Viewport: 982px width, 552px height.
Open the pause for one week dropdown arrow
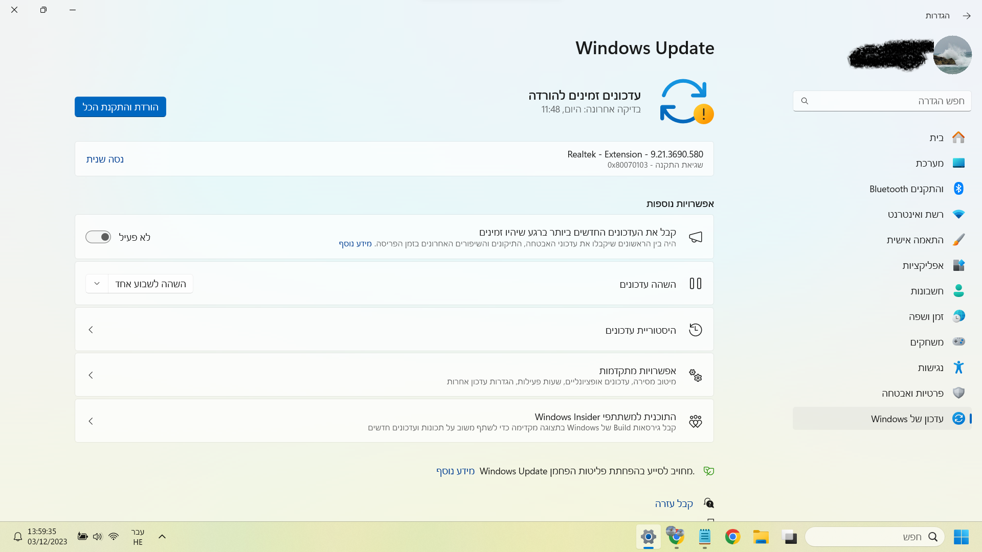tap(97, 284)
